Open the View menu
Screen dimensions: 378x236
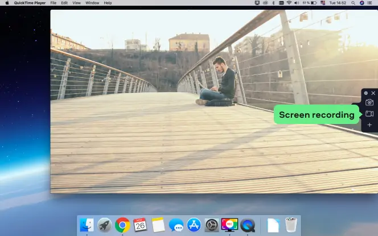click(x=77, y=3)
